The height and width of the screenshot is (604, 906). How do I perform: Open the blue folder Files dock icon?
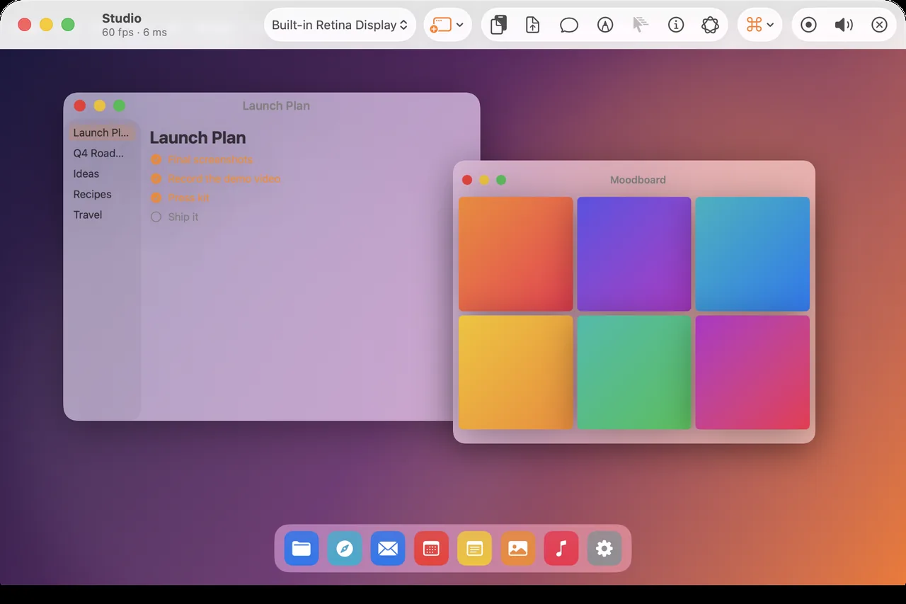tap(302, 548)
